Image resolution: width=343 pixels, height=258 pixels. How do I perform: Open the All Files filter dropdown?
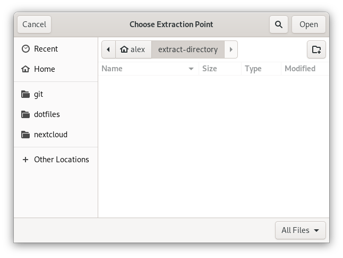pyautogui.click(x=300, y=230)
